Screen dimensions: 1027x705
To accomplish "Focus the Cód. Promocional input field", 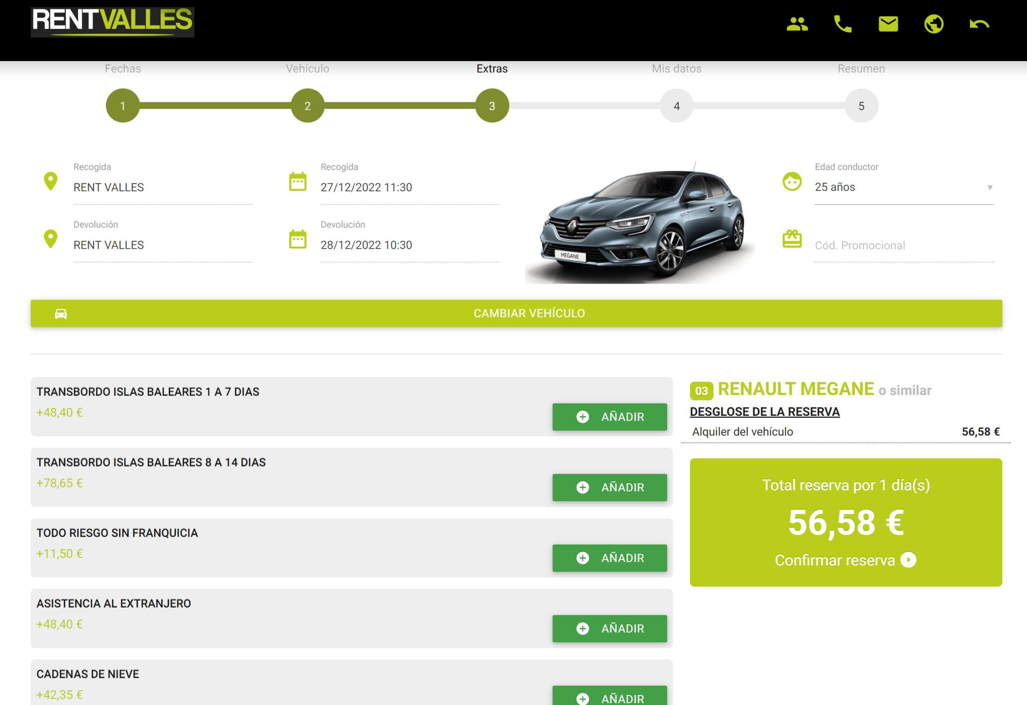I will 904,245.
